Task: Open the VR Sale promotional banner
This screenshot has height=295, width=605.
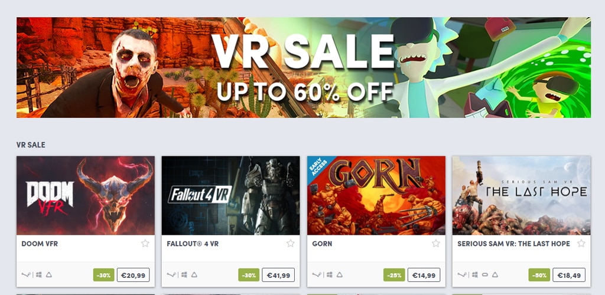Action: tap(303, 67)
